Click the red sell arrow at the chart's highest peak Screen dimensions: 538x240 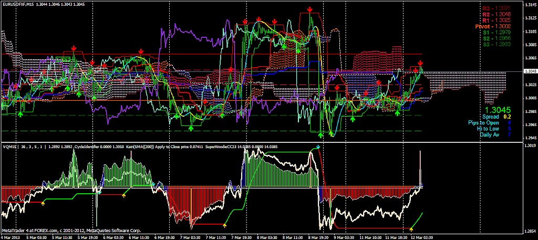pyautogui.click(x=310, y=10)
